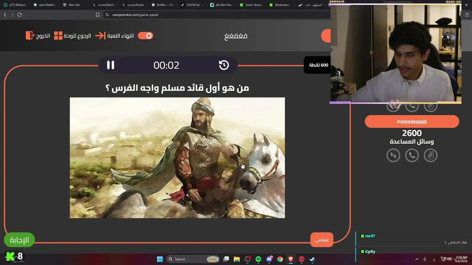
Task: Open File Explorer from the taskbar
Action: 237,259
